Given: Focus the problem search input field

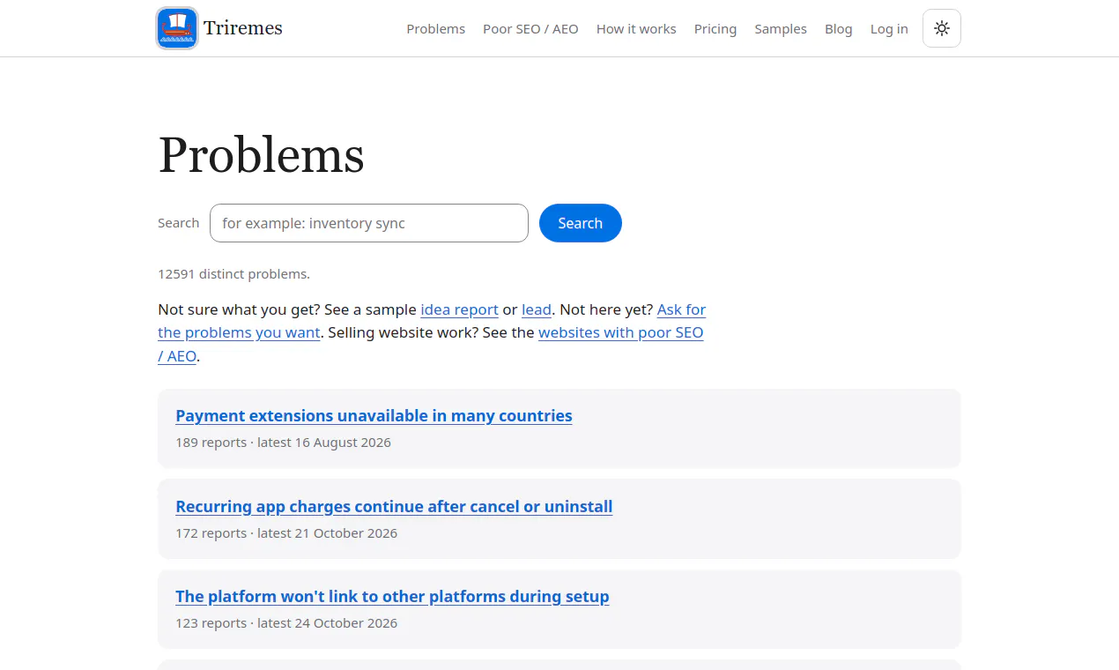Looking at the screenshot, I should (x=369, y=223).
